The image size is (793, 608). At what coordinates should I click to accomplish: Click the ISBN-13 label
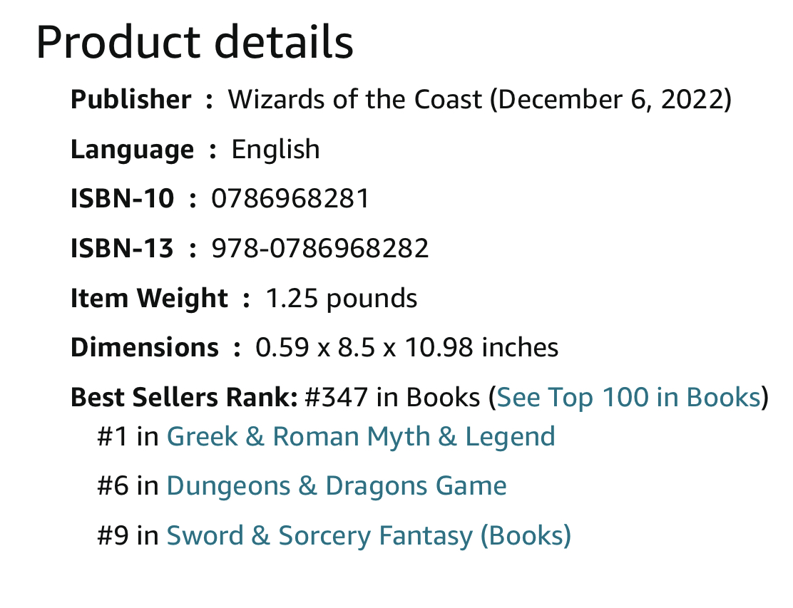(x=122, y=249)
